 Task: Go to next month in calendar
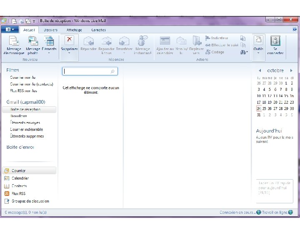pos(291,70)
